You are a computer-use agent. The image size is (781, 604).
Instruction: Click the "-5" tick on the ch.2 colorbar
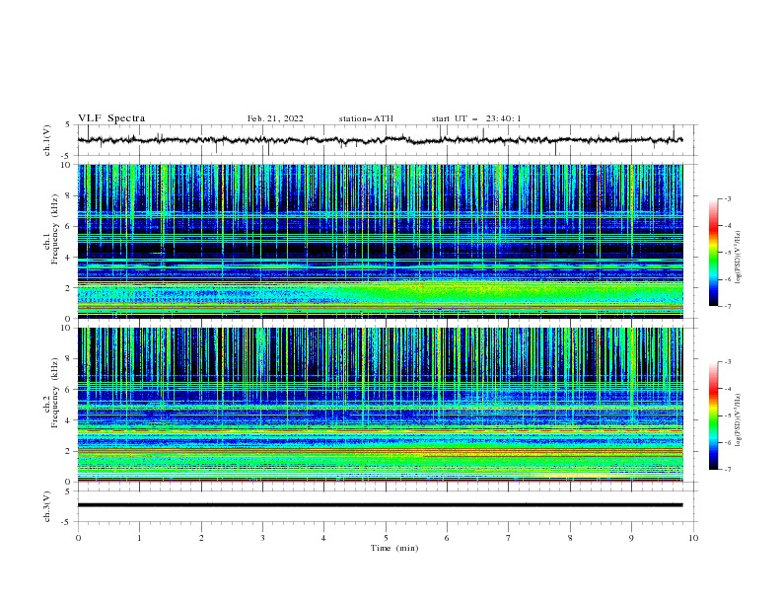[727, 415]
